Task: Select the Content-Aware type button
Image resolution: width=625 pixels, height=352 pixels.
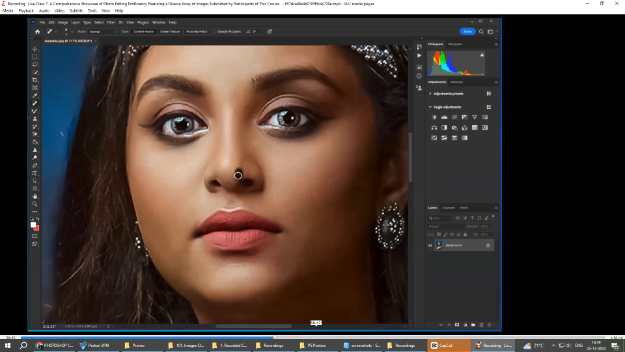Action: (143, 31)
